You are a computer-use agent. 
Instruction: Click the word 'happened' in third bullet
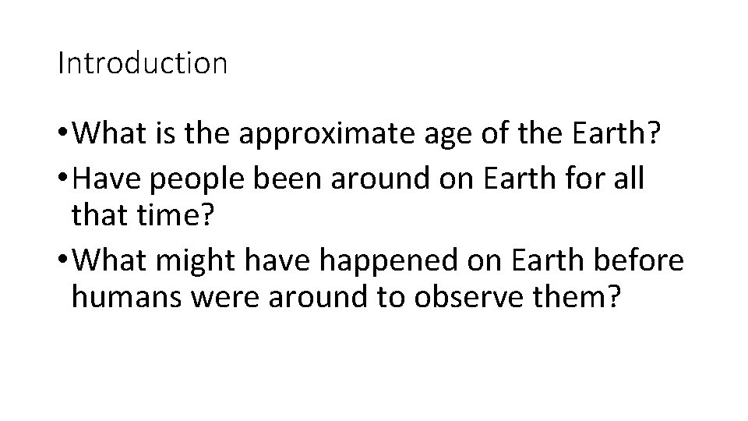click(388, 262)
